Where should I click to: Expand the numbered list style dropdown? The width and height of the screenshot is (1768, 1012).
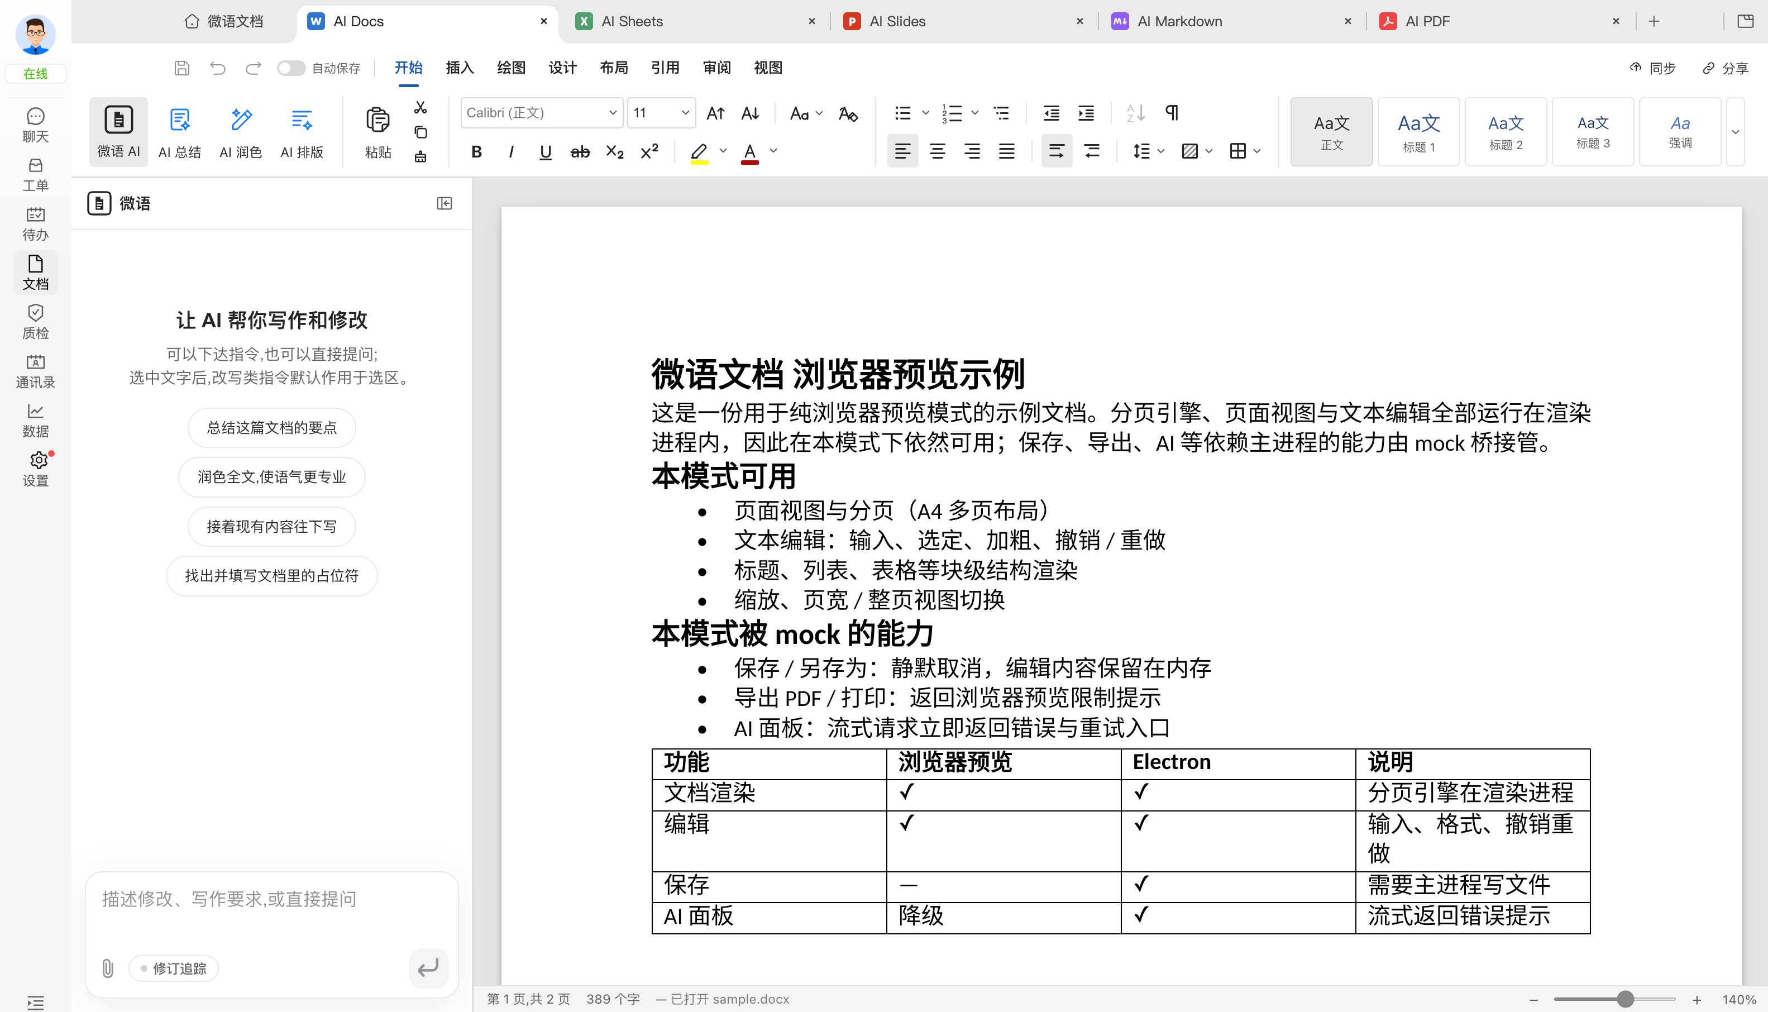[x=975, y=113]
